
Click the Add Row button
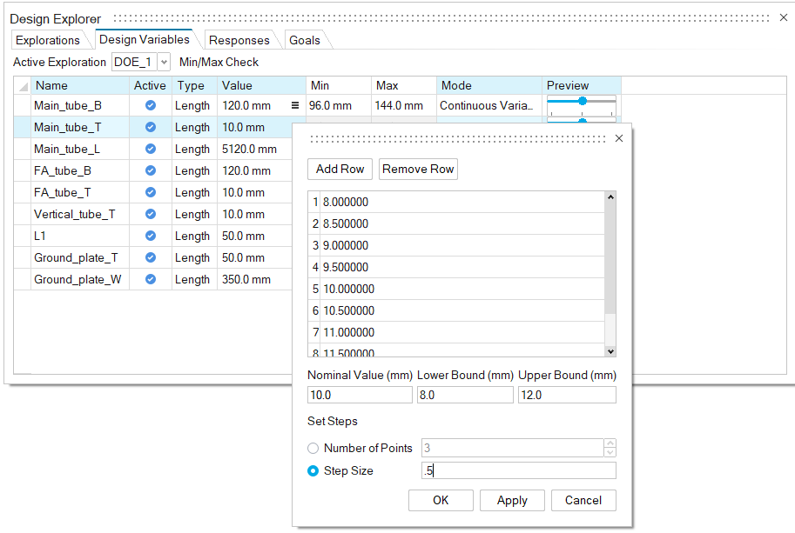340,169
